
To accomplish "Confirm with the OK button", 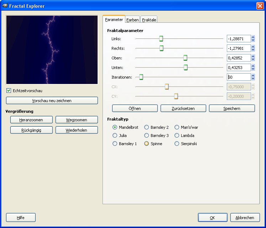I will [x=213, y=217].
